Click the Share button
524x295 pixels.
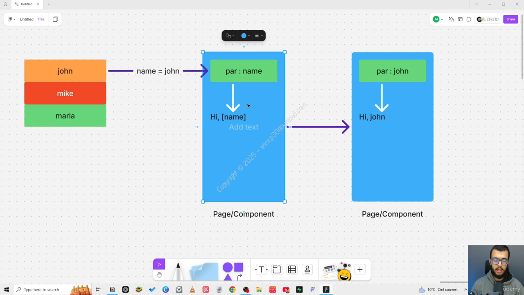pyautogui.click(x=510, y=19)
